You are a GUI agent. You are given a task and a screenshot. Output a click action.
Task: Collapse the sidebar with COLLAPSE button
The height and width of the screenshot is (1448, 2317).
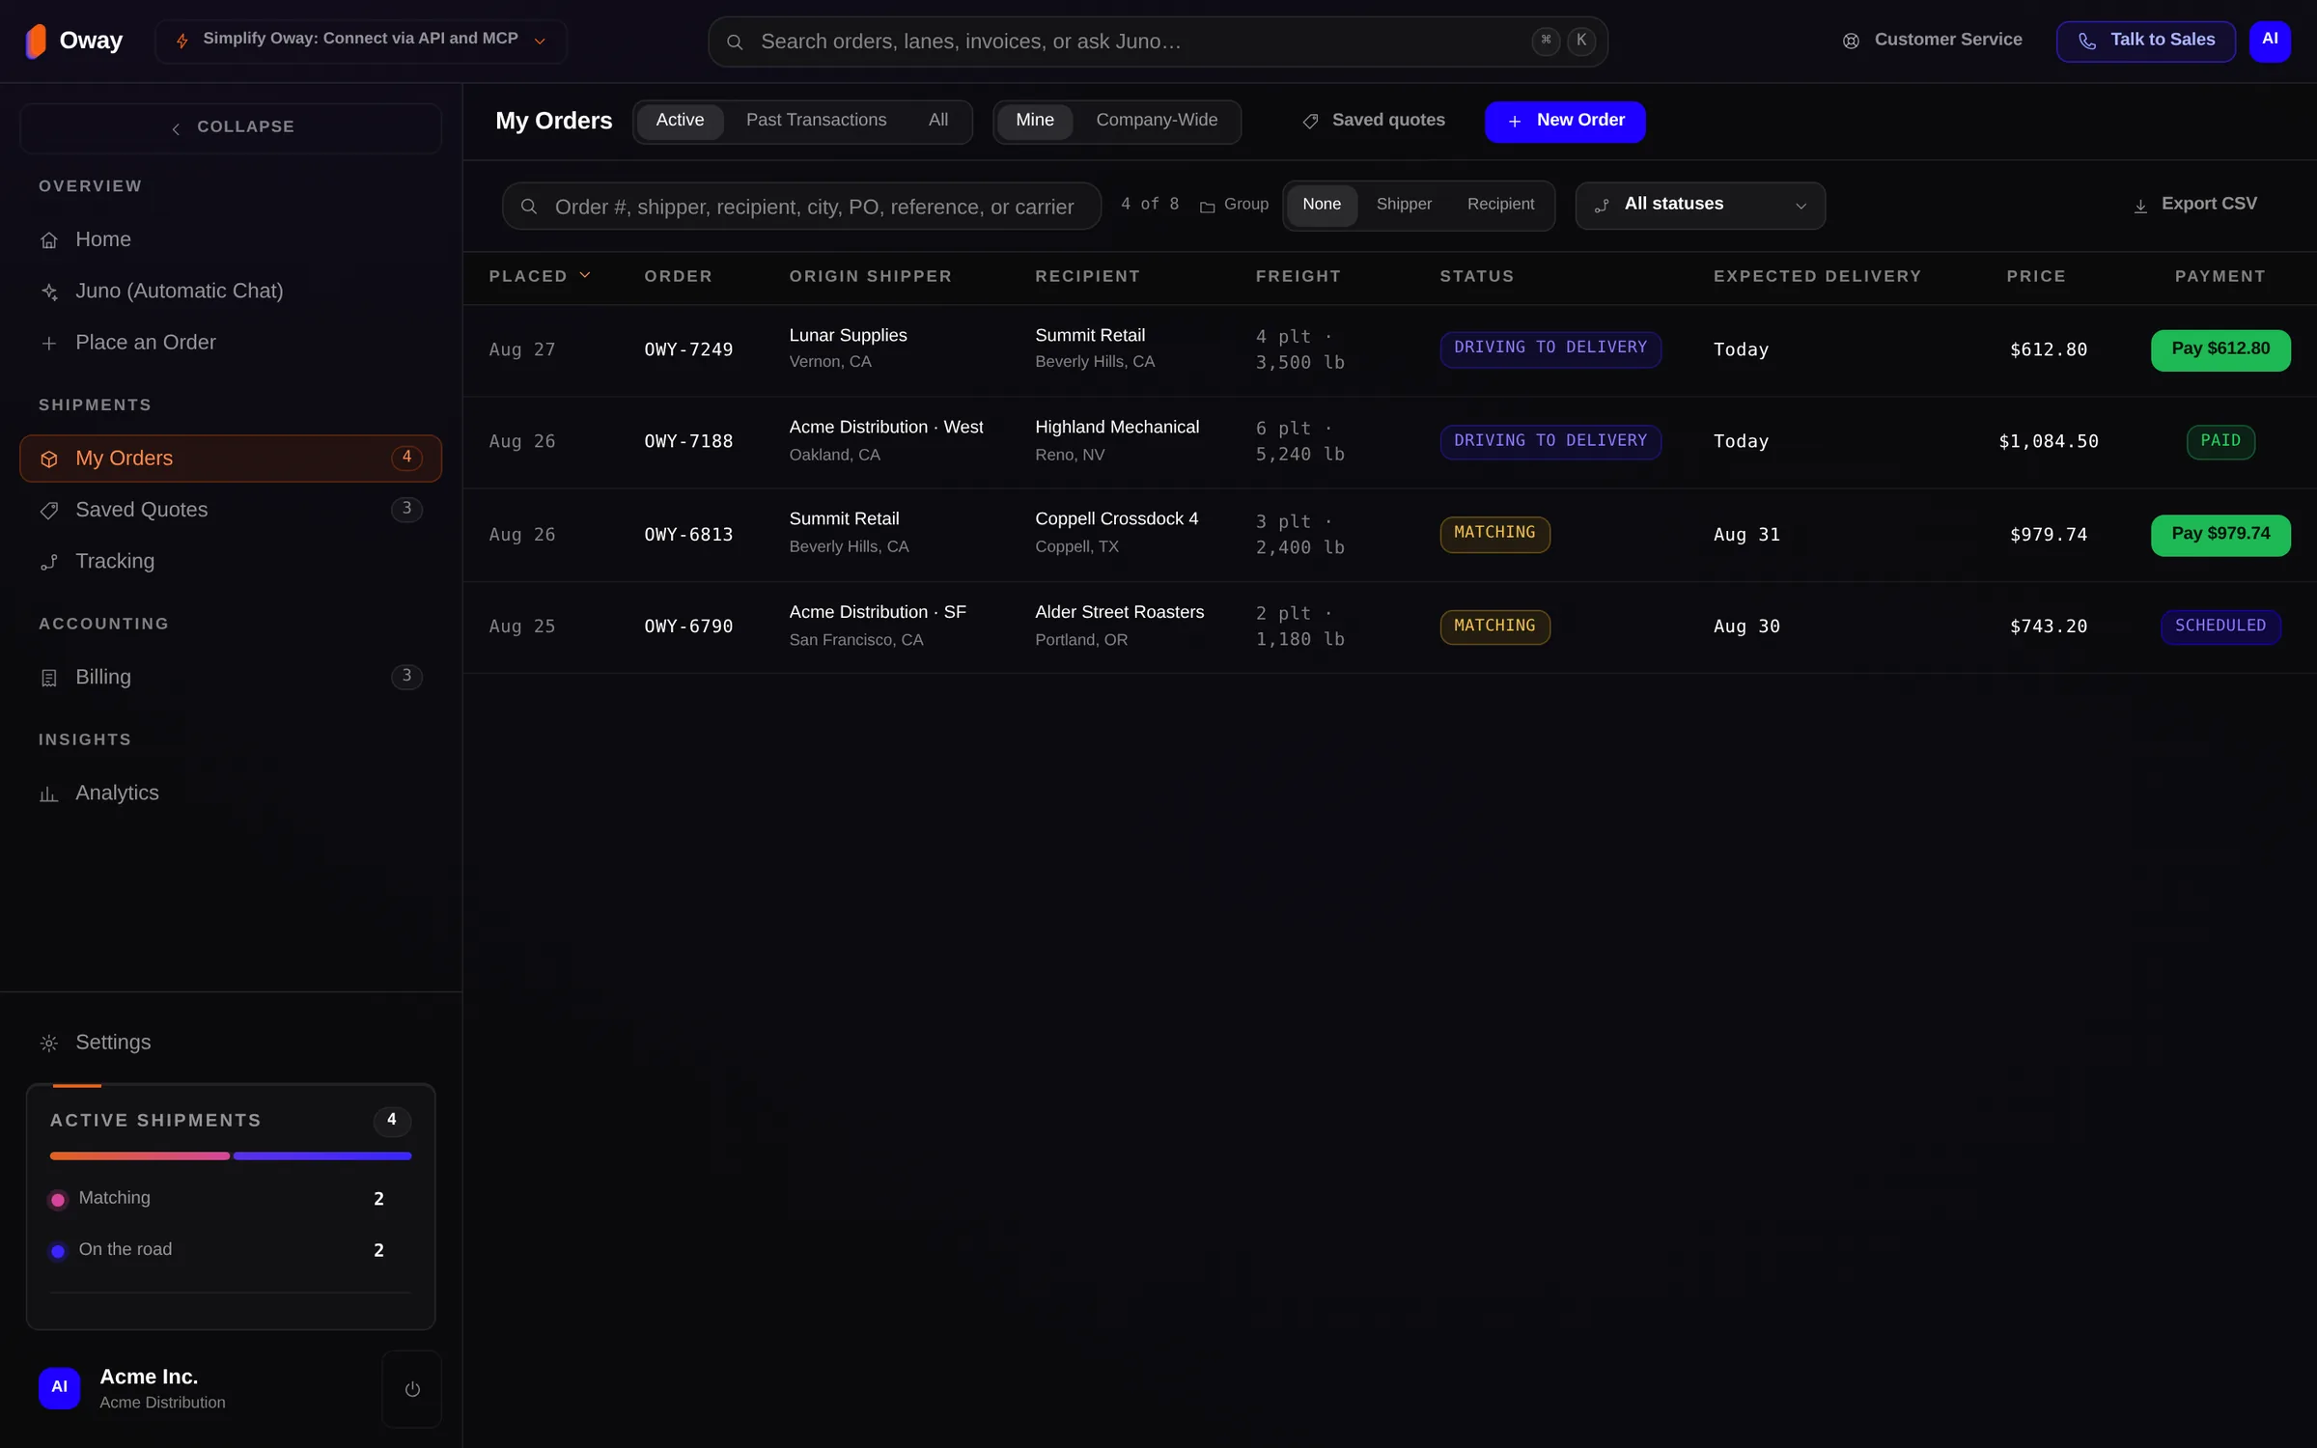click(x=231, y=127)
